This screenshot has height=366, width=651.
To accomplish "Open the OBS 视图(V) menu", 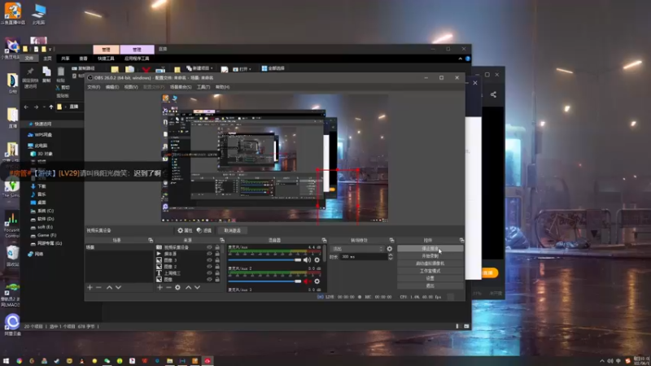I will [x=131, y=87].
